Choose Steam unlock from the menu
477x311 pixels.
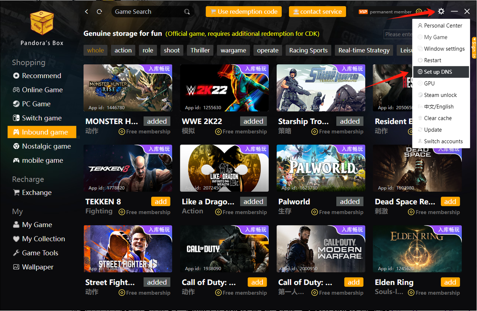click(x=441, y=95)
